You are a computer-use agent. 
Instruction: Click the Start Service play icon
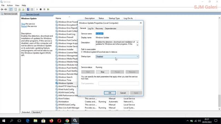click(37, 9)
